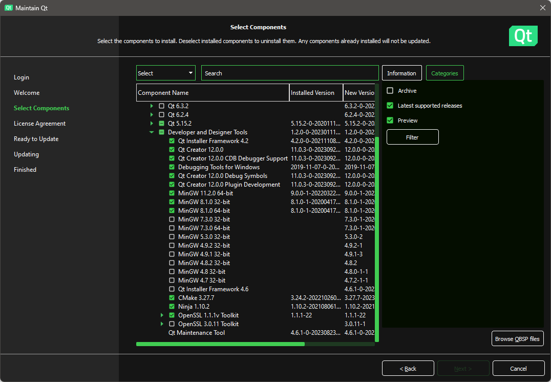Sort by Installed Version column header
The width and height of the screenshot is (551, 382).
pos(316,93)
